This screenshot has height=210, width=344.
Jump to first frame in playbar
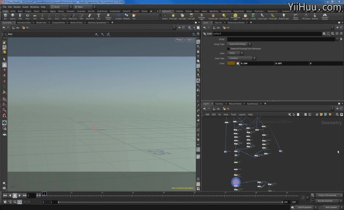[5, 195]
